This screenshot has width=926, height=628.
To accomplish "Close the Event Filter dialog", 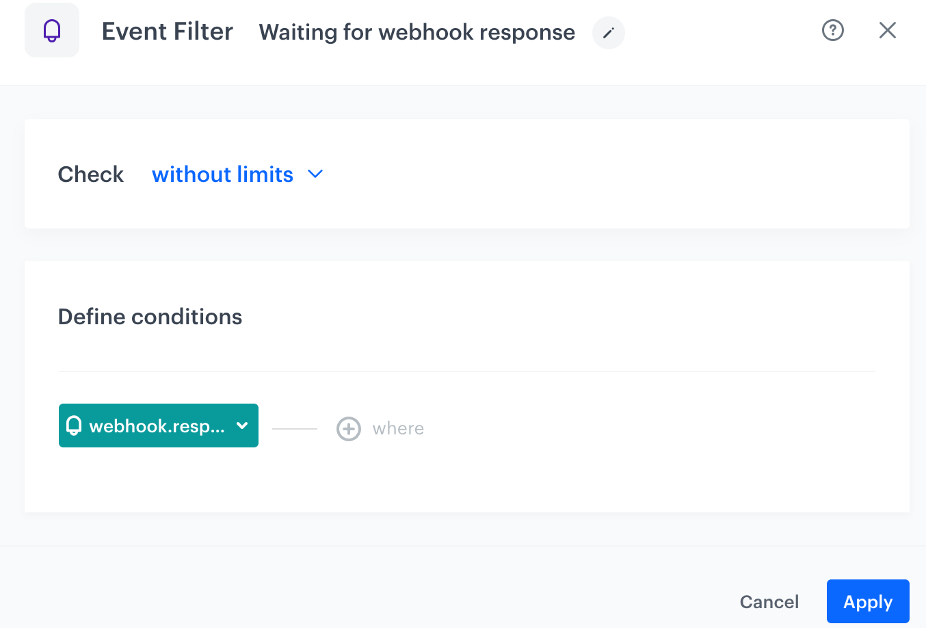I will 887,30.
